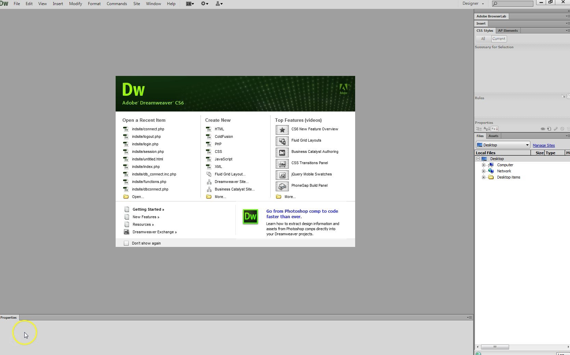Click the Local Files column header
570x355 pixels.
[503, 153]
